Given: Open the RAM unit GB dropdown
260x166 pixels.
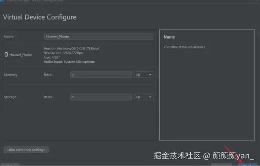Looking at the screenshot, I should coord(144,75).
